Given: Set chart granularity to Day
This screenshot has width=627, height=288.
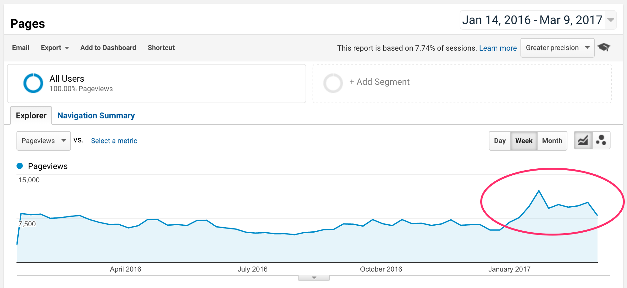Looking at the screenshot, I should click(500, 141).
